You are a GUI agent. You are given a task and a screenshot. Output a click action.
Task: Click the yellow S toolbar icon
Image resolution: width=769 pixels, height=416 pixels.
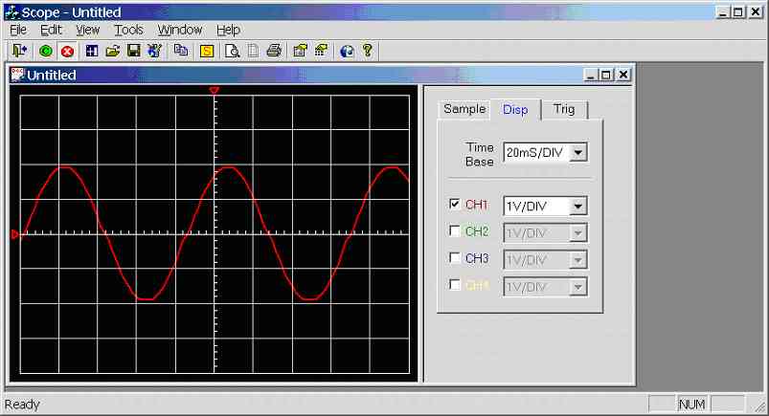pyautogui.click(x=207, y=51)
